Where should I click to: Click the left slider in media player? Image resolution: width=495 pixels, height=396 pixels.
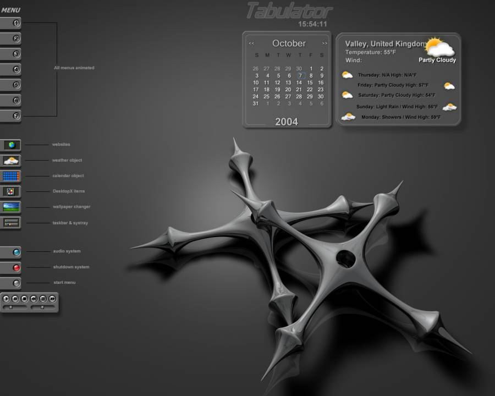coord(10,307)
